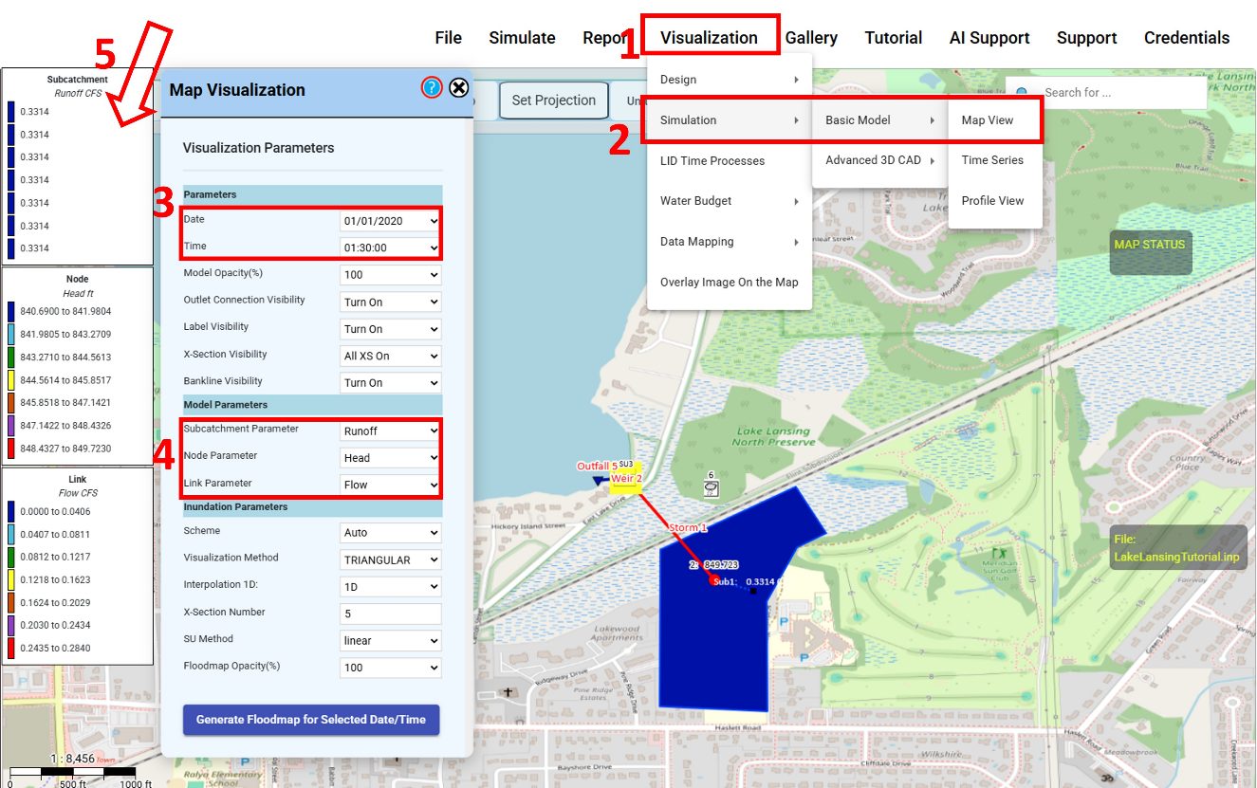The height and width of the screenshot is (788, 1257).
Task: Expand the Design submenu
Action: 730,80
